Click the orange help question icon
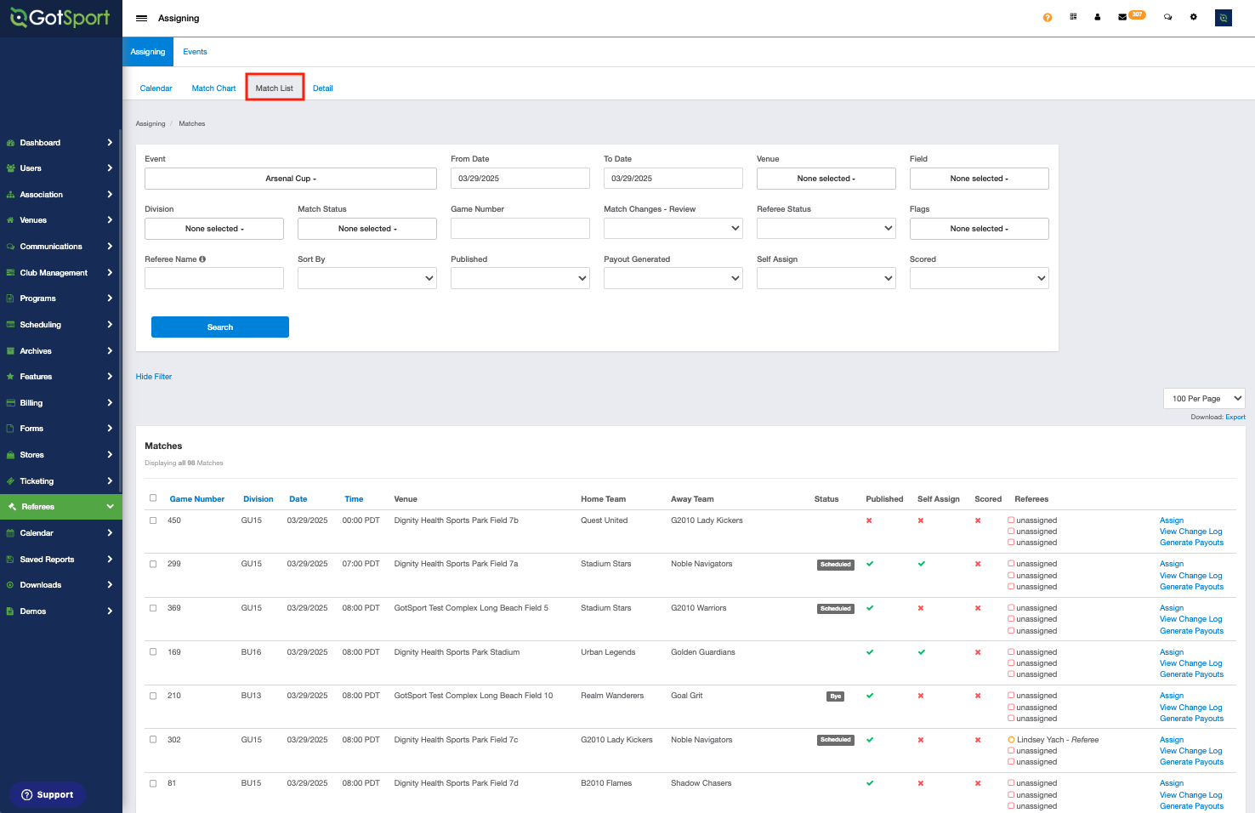Image resolution: width=1255 pixels, height=813 pixels. pyautogui.click(x=1048, y=18)
